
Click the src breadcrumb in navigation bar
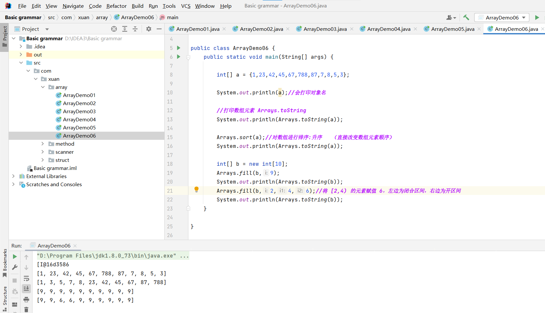pyautogui.click(x=51, y=18)
